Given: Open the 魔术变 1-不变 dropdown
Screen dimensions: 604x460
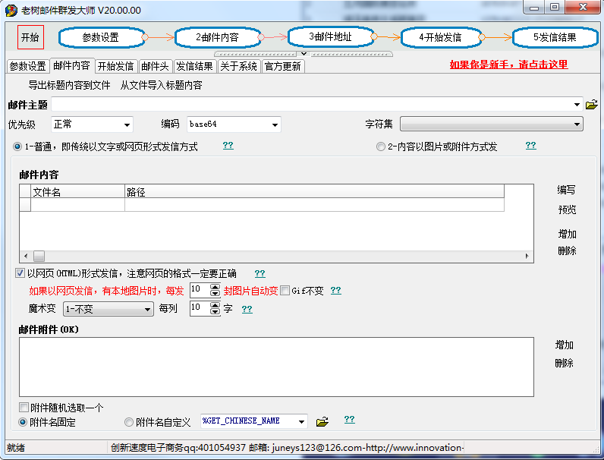Looking at the screenshot, I should click(109, 309).
